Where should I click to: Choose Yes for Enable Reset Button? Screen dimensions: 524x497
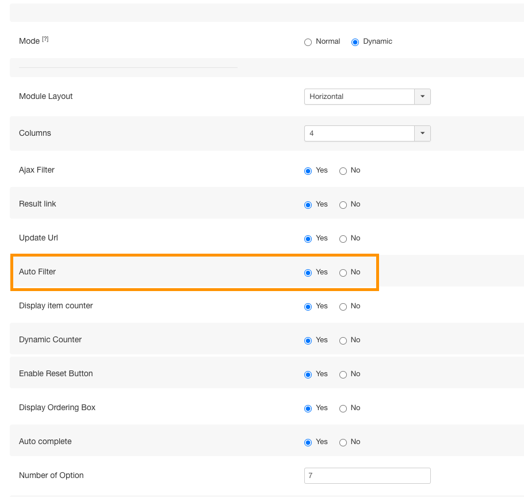click(308, 374)
